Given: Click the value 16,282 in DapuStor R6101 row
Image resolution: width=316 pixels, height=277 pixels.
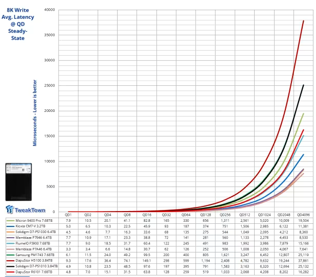Looking at the screenshot, I should click(x=303, y=272).
